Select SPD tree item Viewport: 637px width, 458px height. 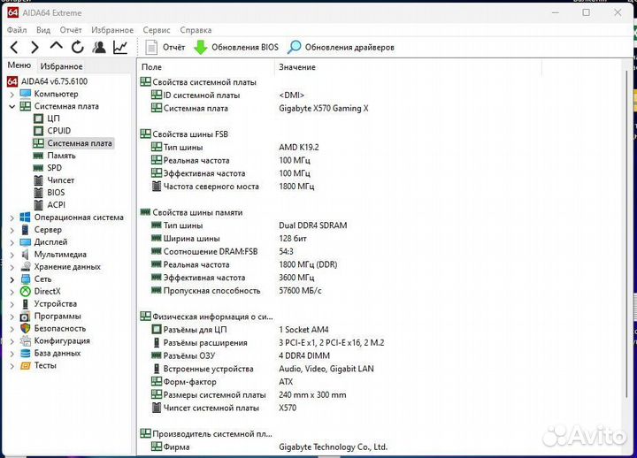coord(48,168)
